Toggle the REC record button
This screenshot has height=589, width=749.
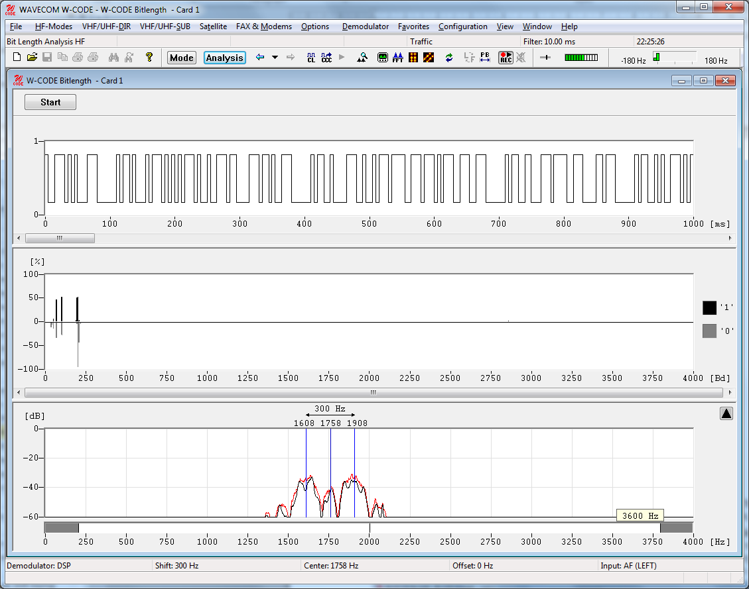coord(506,58)
